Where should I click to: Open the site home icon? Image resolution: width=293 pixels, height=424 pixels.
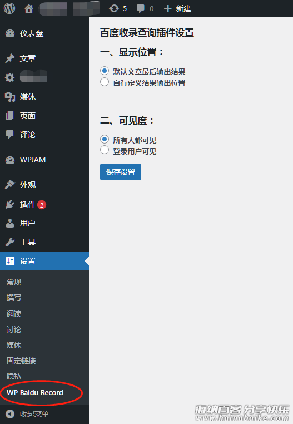click(29, 9)
